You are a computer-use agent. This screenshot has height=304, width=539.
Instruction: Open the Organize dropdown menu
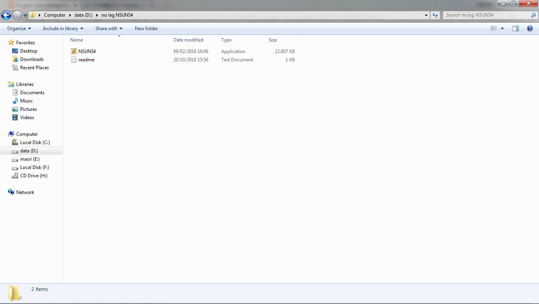18,28
